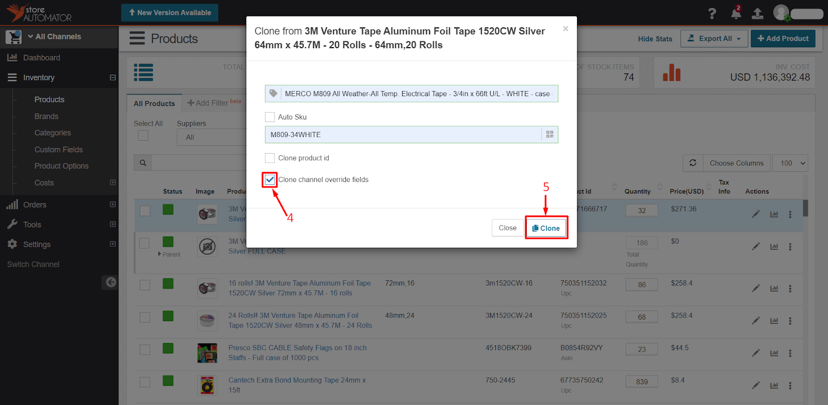Open the Export All dropdown
Image resolution: width=828 pixels, height=405 pixels.
pyautogui.click(x=714, y=38)
